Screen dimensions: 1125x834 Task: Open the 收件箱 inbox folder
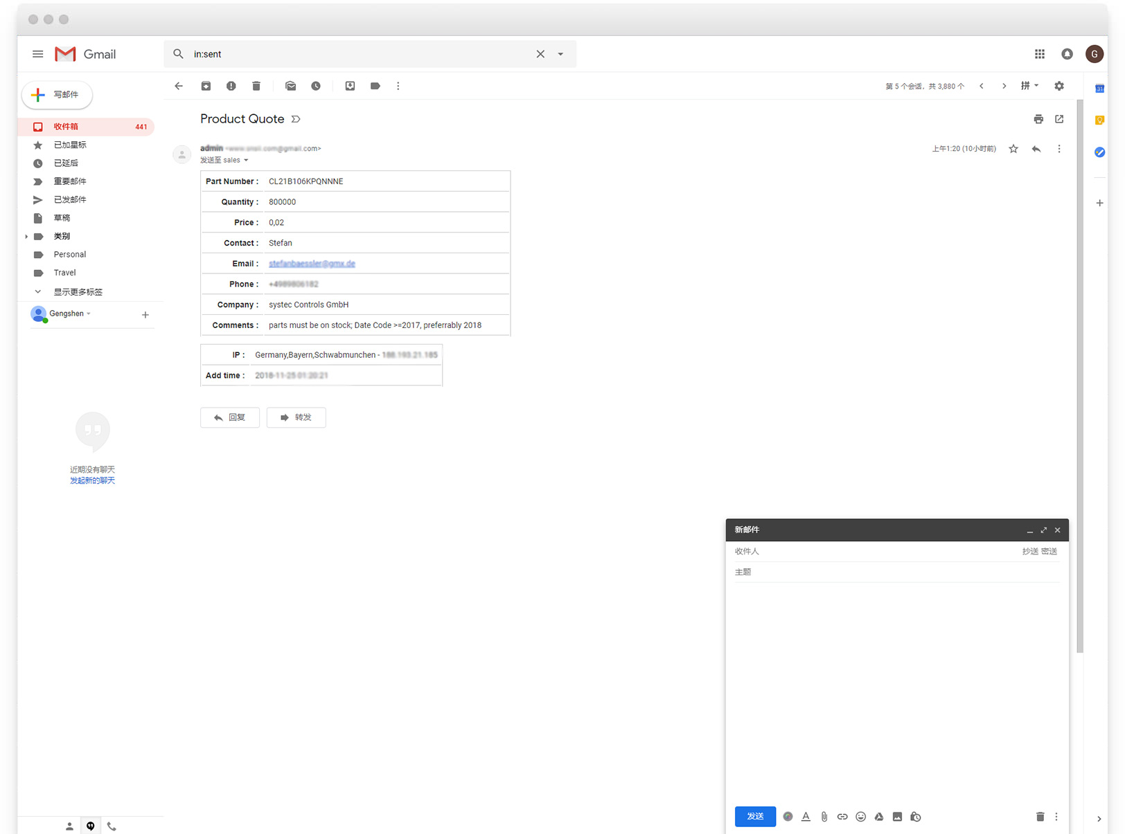86,127
